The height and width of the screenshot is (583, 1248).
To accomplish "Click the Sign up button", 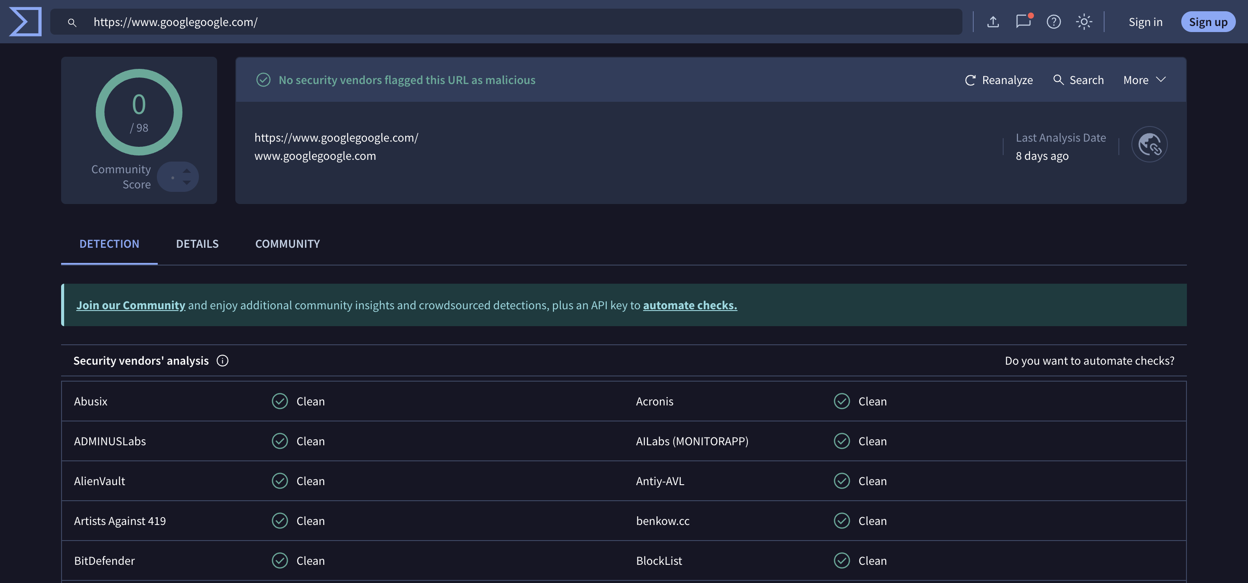I will point(1207,22).
